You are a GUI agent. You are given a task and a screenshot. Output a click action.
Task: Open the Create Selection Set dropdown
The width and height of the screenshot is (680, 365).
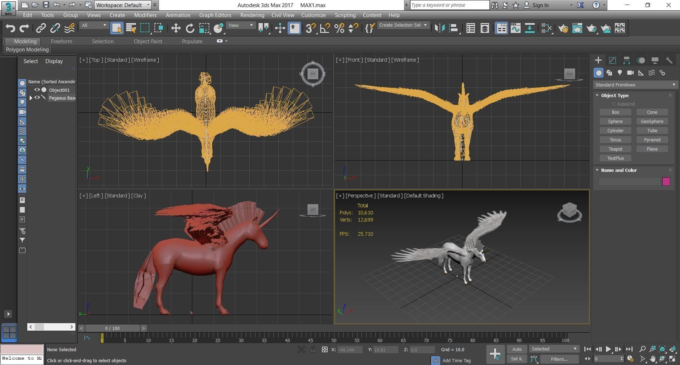click(x=403, y=25)
